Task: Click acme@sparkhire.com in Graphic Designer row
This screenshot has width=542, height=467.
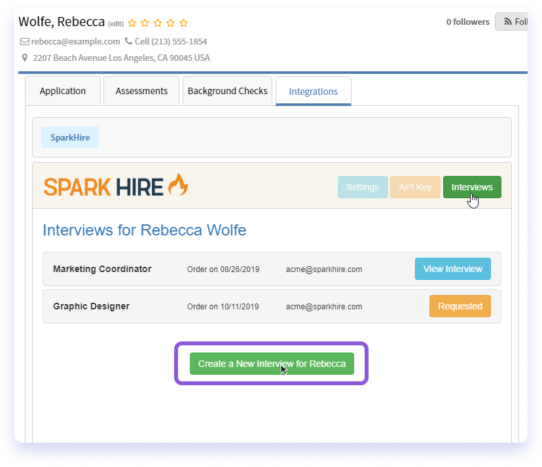Action: click(x=324, y=307)
